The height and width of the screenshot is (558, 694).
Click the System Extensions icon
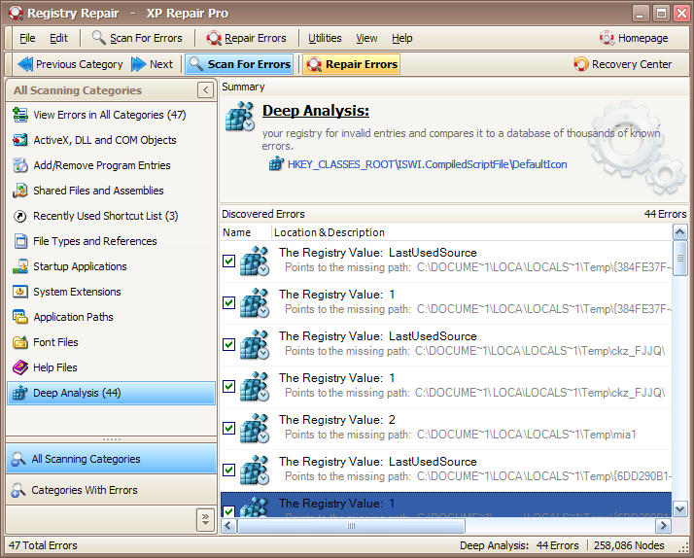click(x=19, y=292)
